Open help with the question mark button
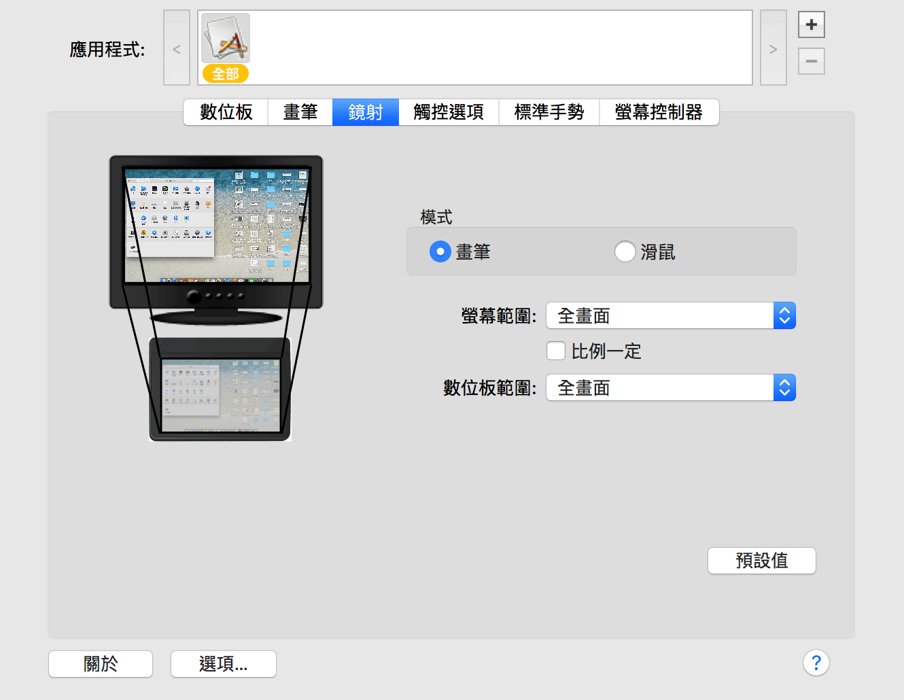Screen dimensions: 904x700 [x=816, y=663]
